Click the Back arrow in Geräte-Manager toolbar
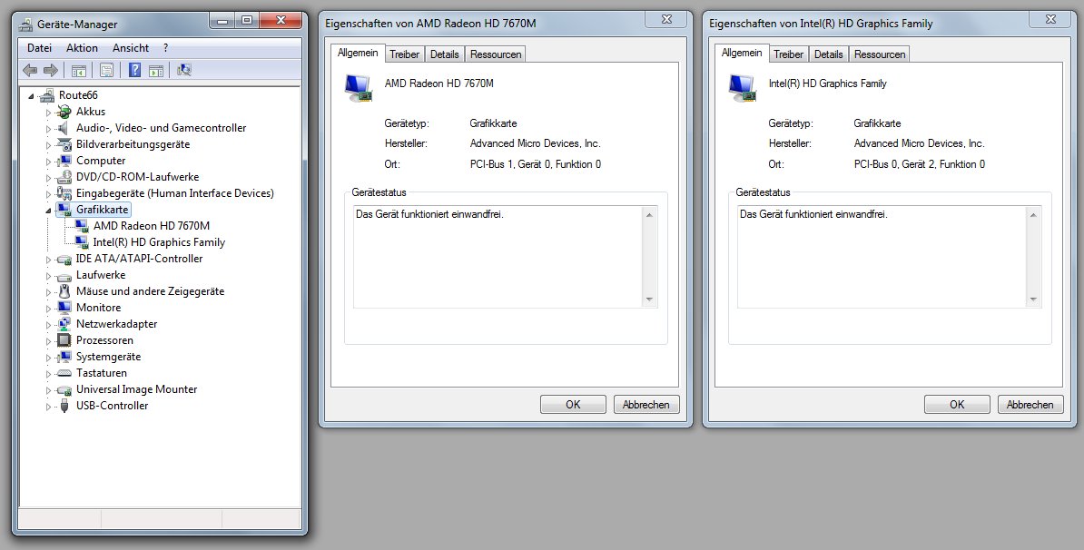The height and width of the screenshot is (550, 1084). click(30, 70)
